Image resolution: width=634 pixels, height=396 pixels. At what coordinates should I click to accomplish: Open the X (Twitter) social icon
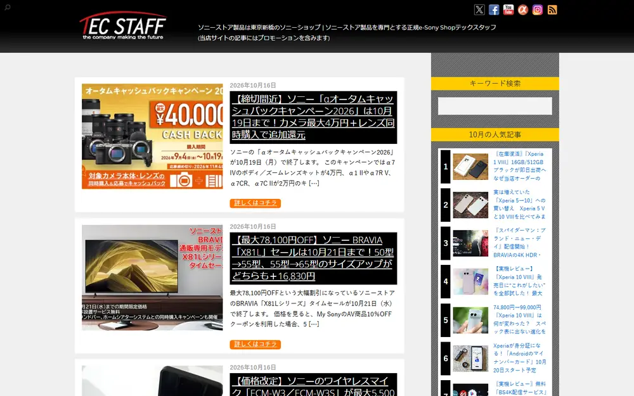(x=479, y=10)
